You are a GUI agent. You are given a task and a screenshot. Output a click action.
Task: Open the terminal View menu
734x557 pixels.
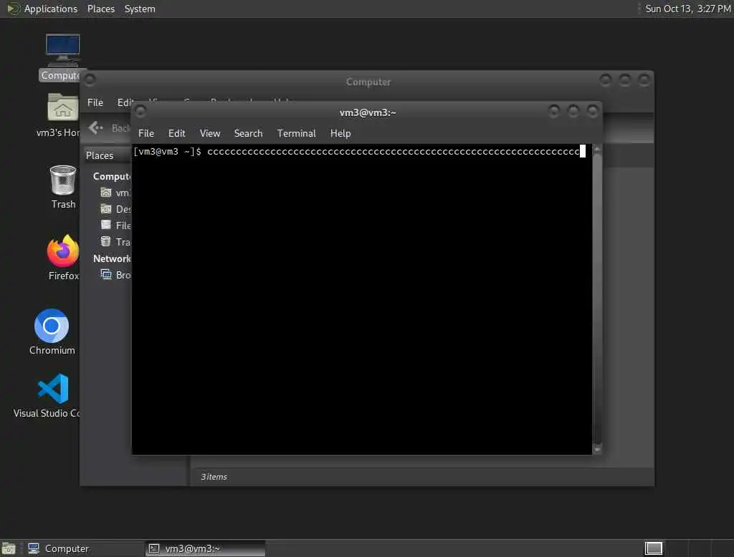point(210,133)
